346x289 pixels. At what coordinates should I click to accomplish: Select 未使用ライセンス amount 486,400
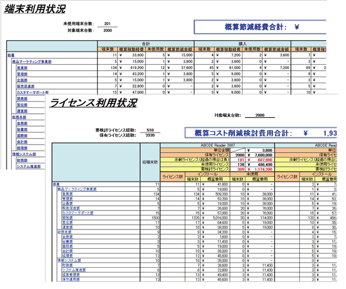[265, 165]
